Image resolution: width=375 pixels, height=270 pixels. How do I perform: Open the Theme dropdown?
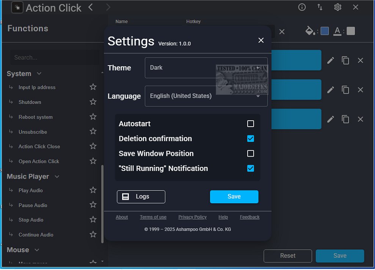coord(206,68)
